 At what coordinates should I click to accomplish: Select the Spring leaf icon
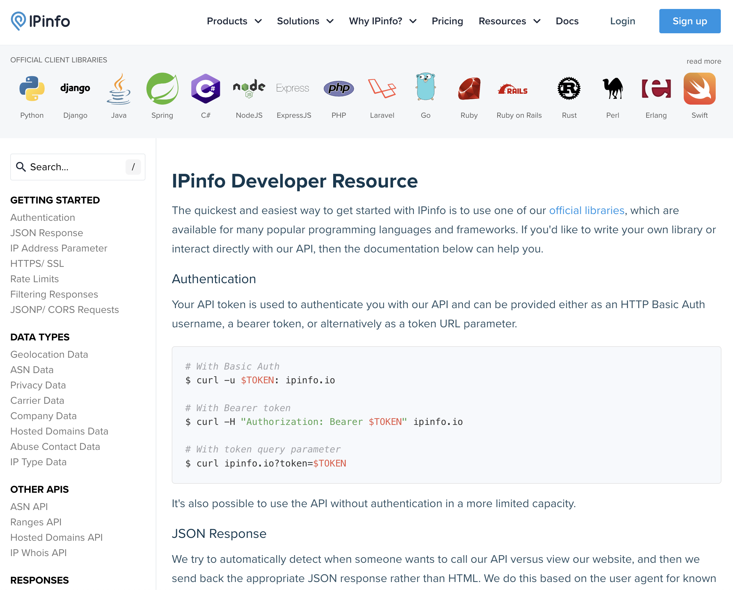click(162, 89)
